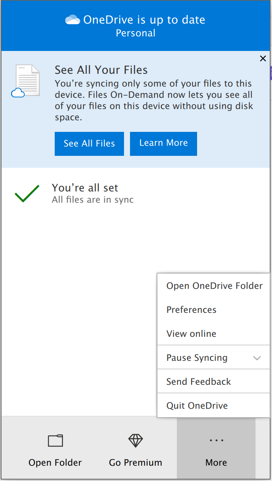Click the document with cloud icon
The height and width of the screenshot is (481, 272).
27,81
